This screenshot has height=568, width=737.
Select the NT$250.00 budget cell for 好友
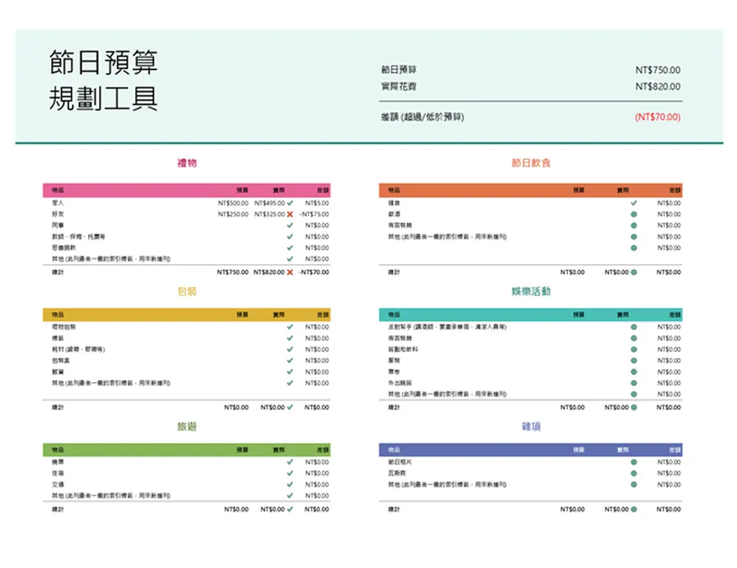(233, 214)
